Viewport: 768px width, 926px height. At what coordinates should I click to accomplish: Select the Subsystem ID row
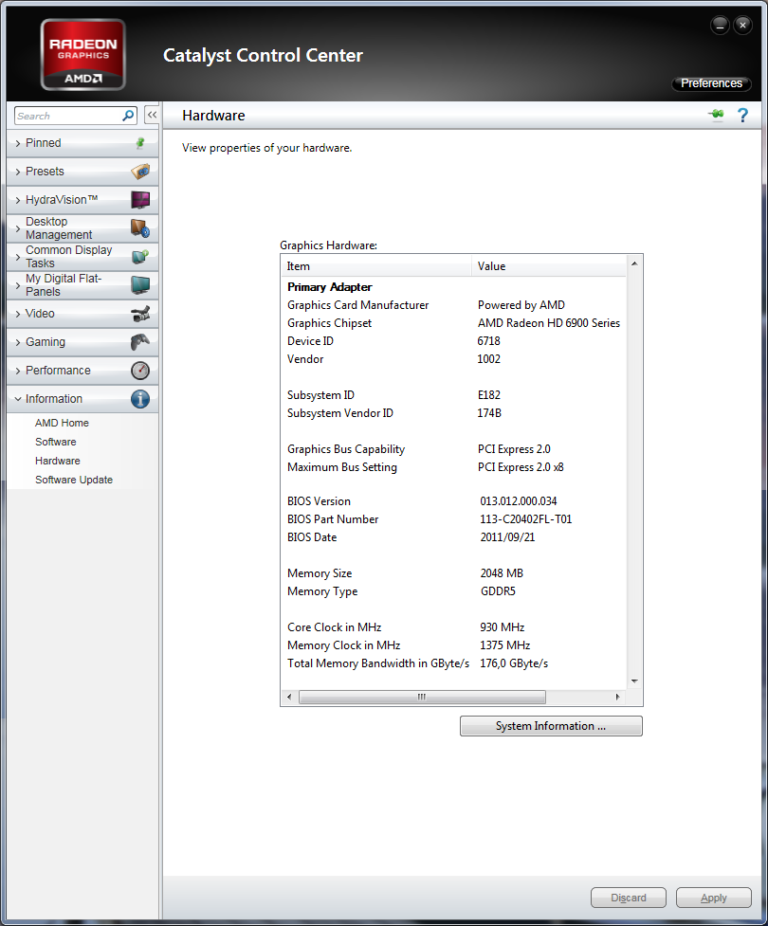[x=454, y=395]
